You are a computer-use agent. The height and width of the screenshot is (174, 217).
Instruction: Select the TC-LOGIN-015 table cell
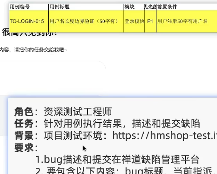coord(29,21)
